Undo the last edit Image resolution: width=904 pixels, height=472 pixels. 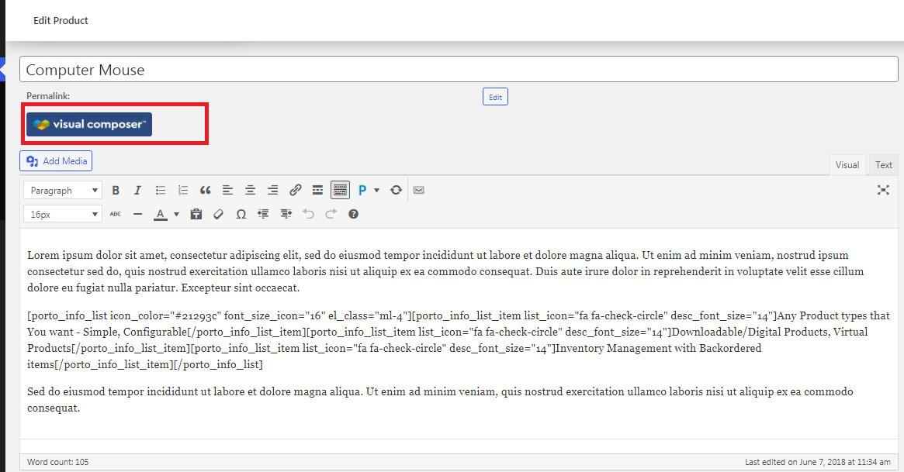tap(308, 214)
